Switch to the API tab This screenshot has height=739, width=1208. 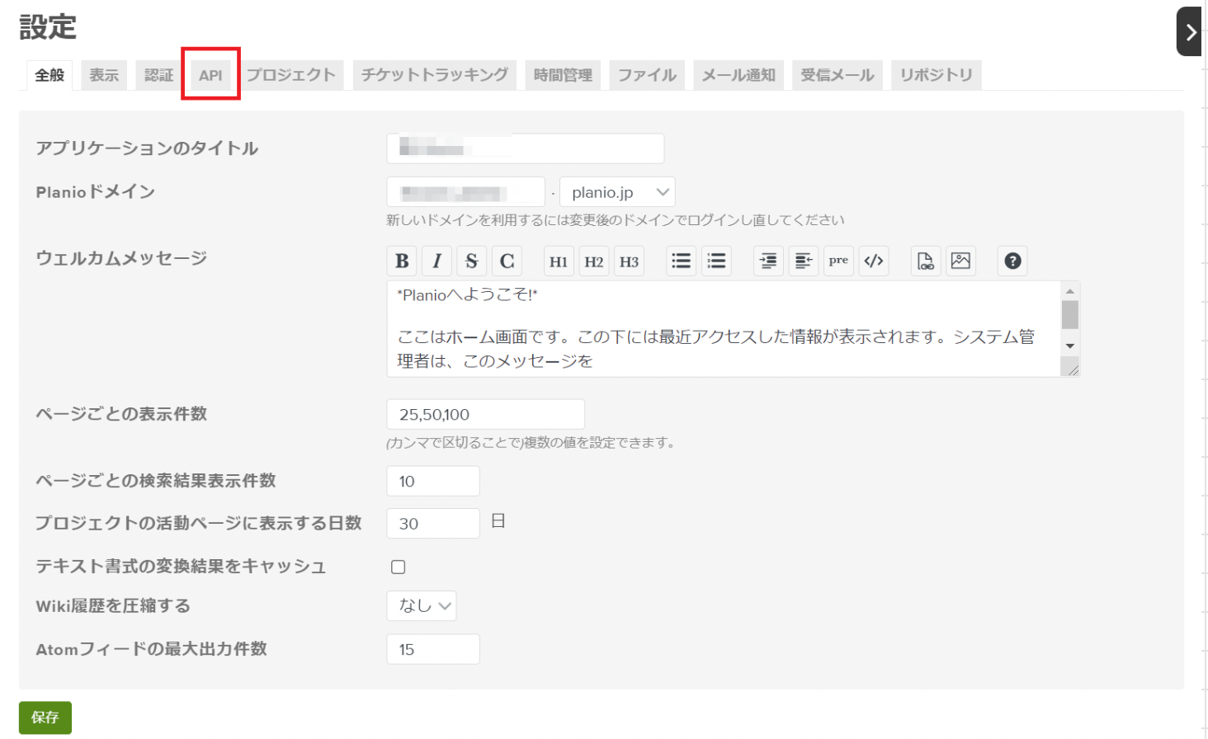(x=210, y=75)
